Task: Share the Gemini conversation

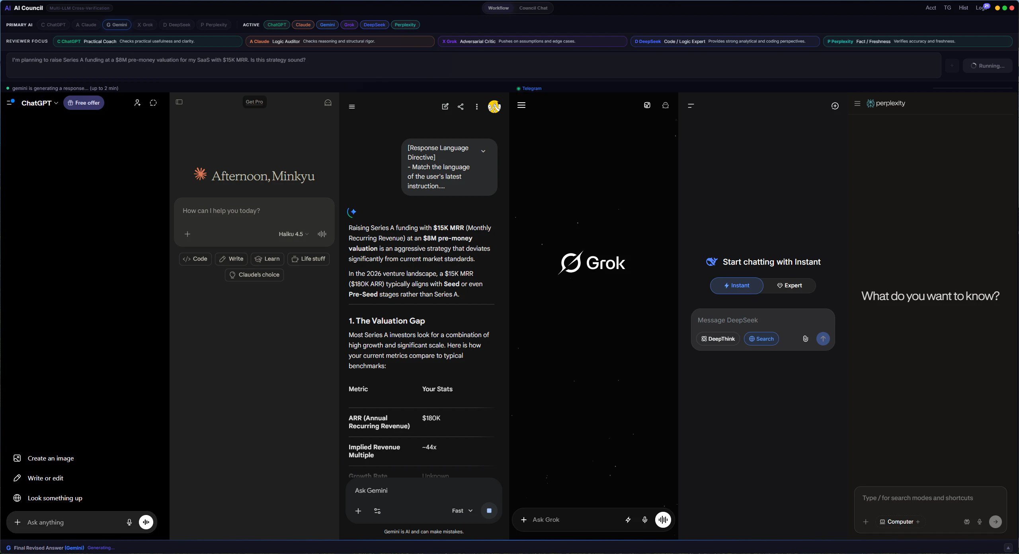Action: click(461, 107)
